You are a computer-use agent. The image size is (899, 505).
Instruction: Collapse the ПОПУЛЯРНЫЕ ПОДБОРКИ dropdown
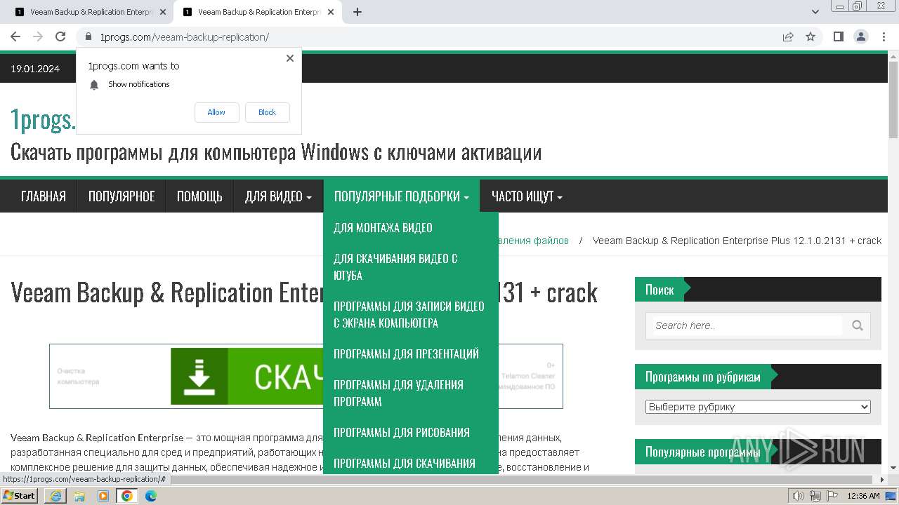pos(402,196)
